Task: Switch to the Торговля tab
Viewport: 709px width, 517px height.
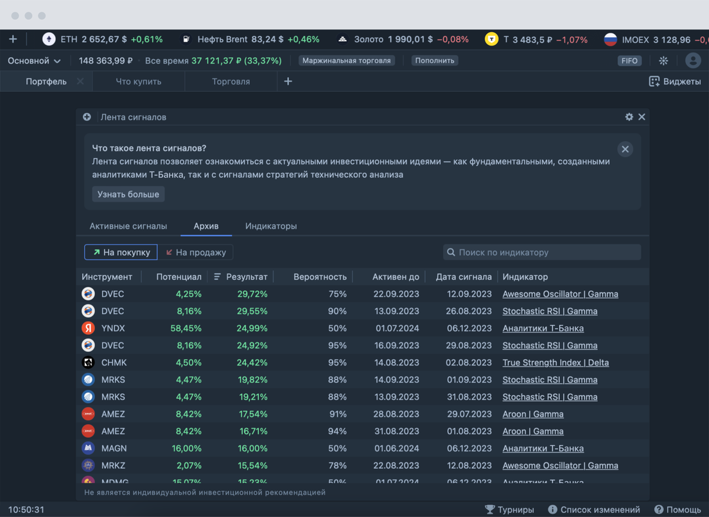Action: [x=231, y=82]
